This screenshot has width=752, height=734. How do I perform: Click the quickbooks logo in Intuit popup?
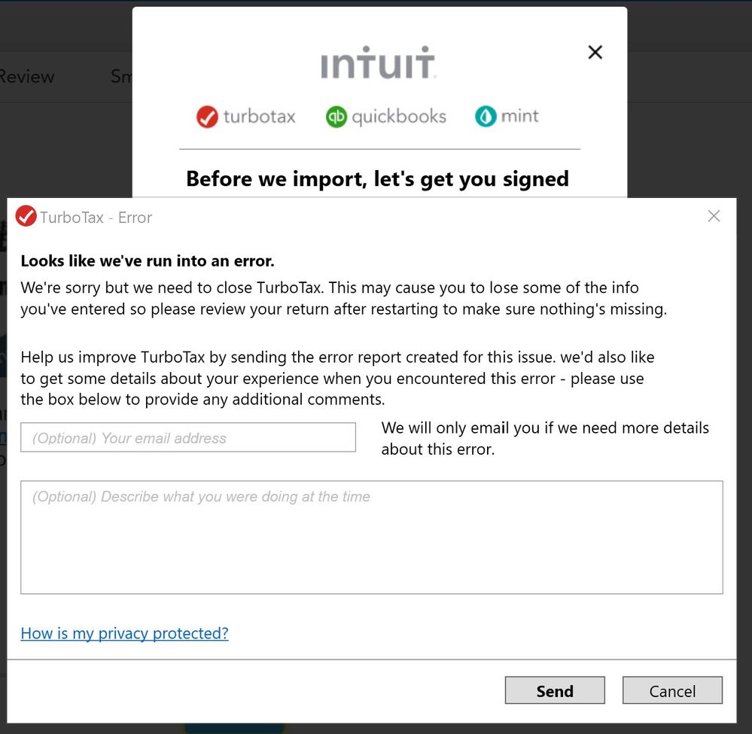386,117
